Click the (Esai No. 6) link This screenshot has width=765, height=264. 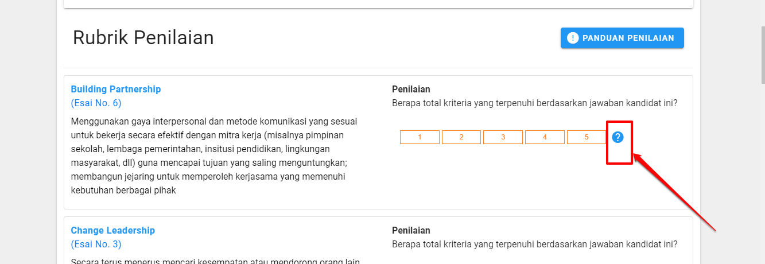(96, 103)
